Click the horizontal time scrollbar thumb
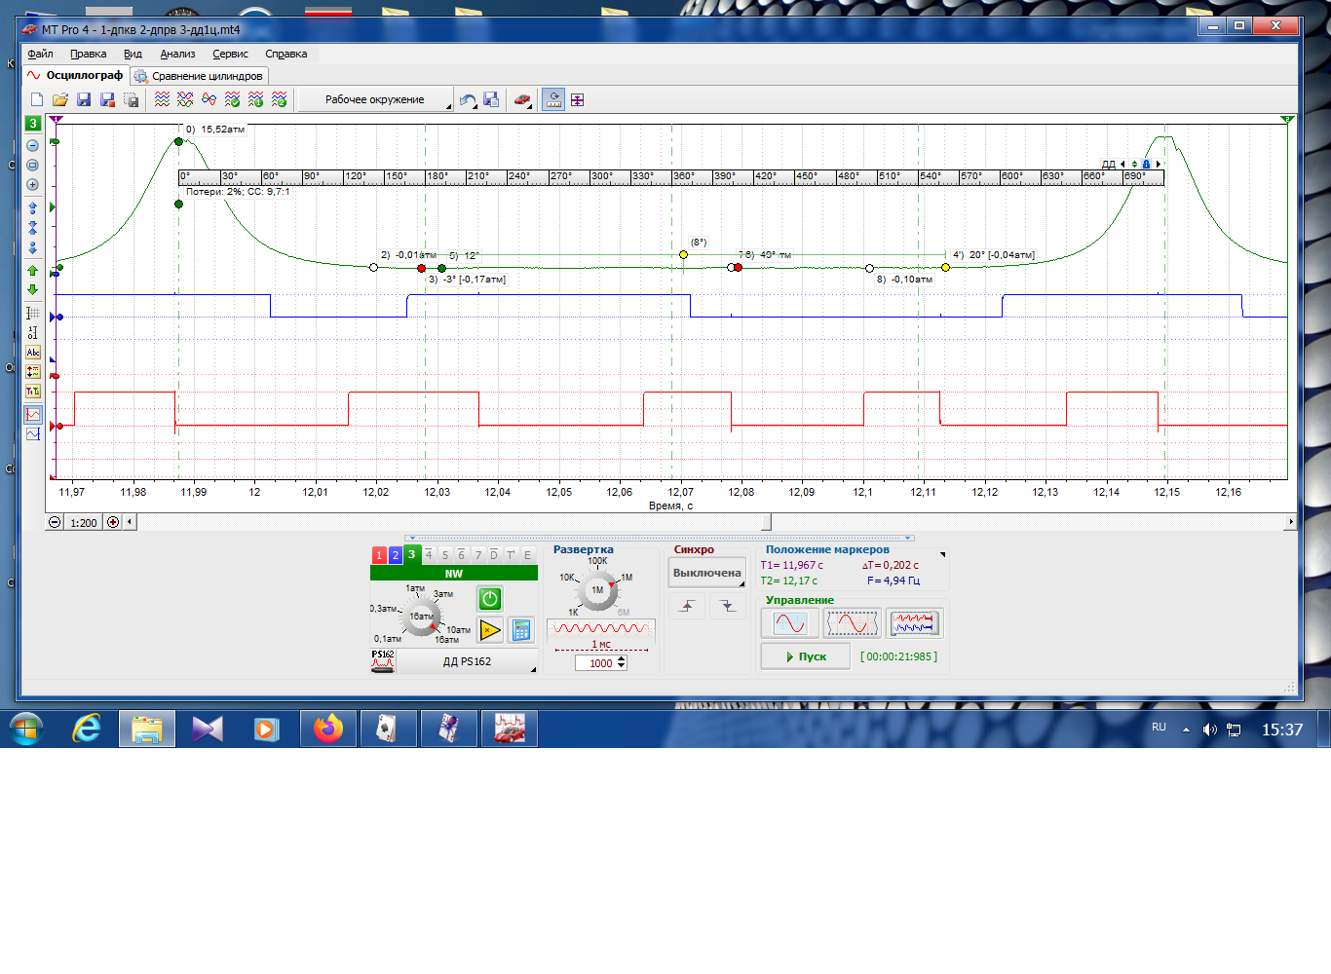1331x974 pixels. [x=766, y=522]
